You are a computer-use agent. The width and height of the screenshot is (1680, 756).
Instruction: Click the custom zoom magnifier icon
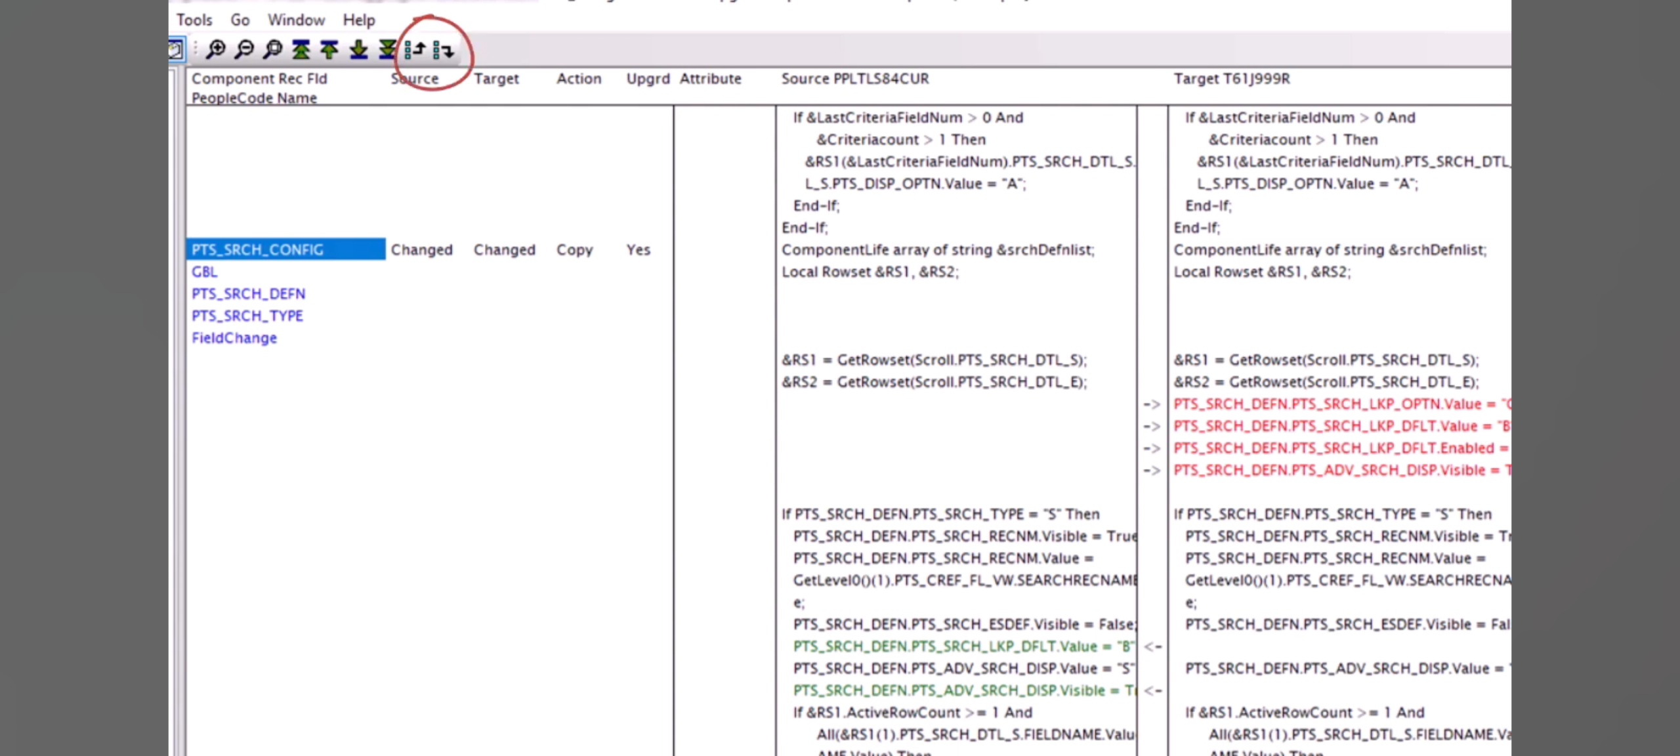(x=272, y=49)
